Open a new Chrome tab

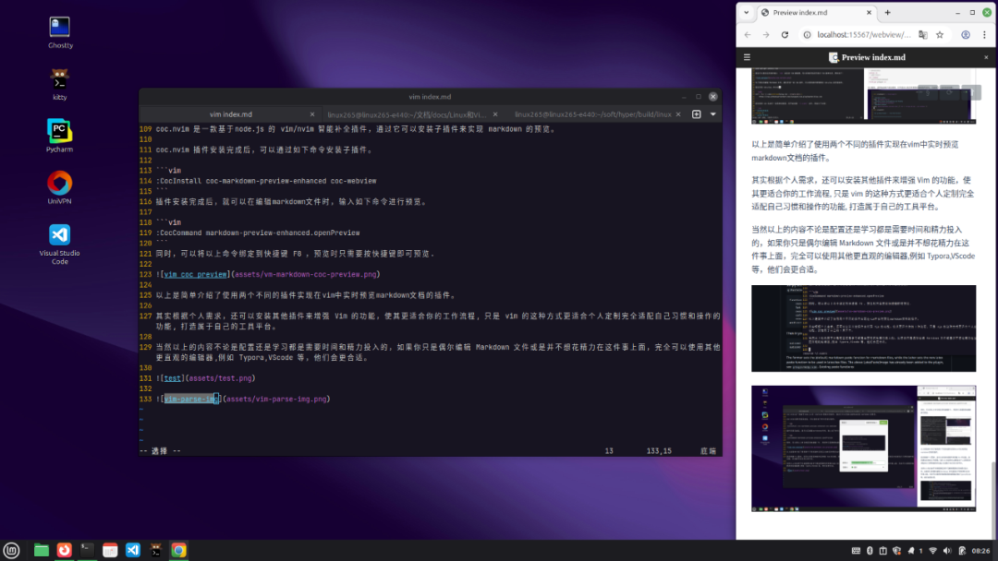click(888, 12)
